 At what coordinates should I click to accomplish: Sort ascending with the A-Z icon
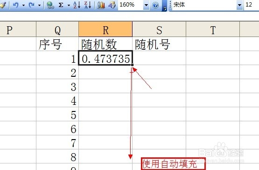[77, 5]
